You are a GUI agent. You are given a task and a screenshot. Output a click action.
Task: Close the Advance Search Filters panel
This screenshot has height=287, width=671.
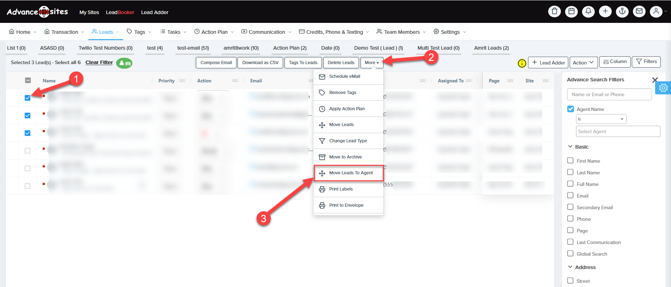pos(655,80)
